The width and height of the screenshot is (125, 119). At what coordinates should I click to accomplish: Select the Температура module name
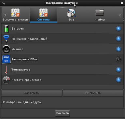click(x=21, y=70)
